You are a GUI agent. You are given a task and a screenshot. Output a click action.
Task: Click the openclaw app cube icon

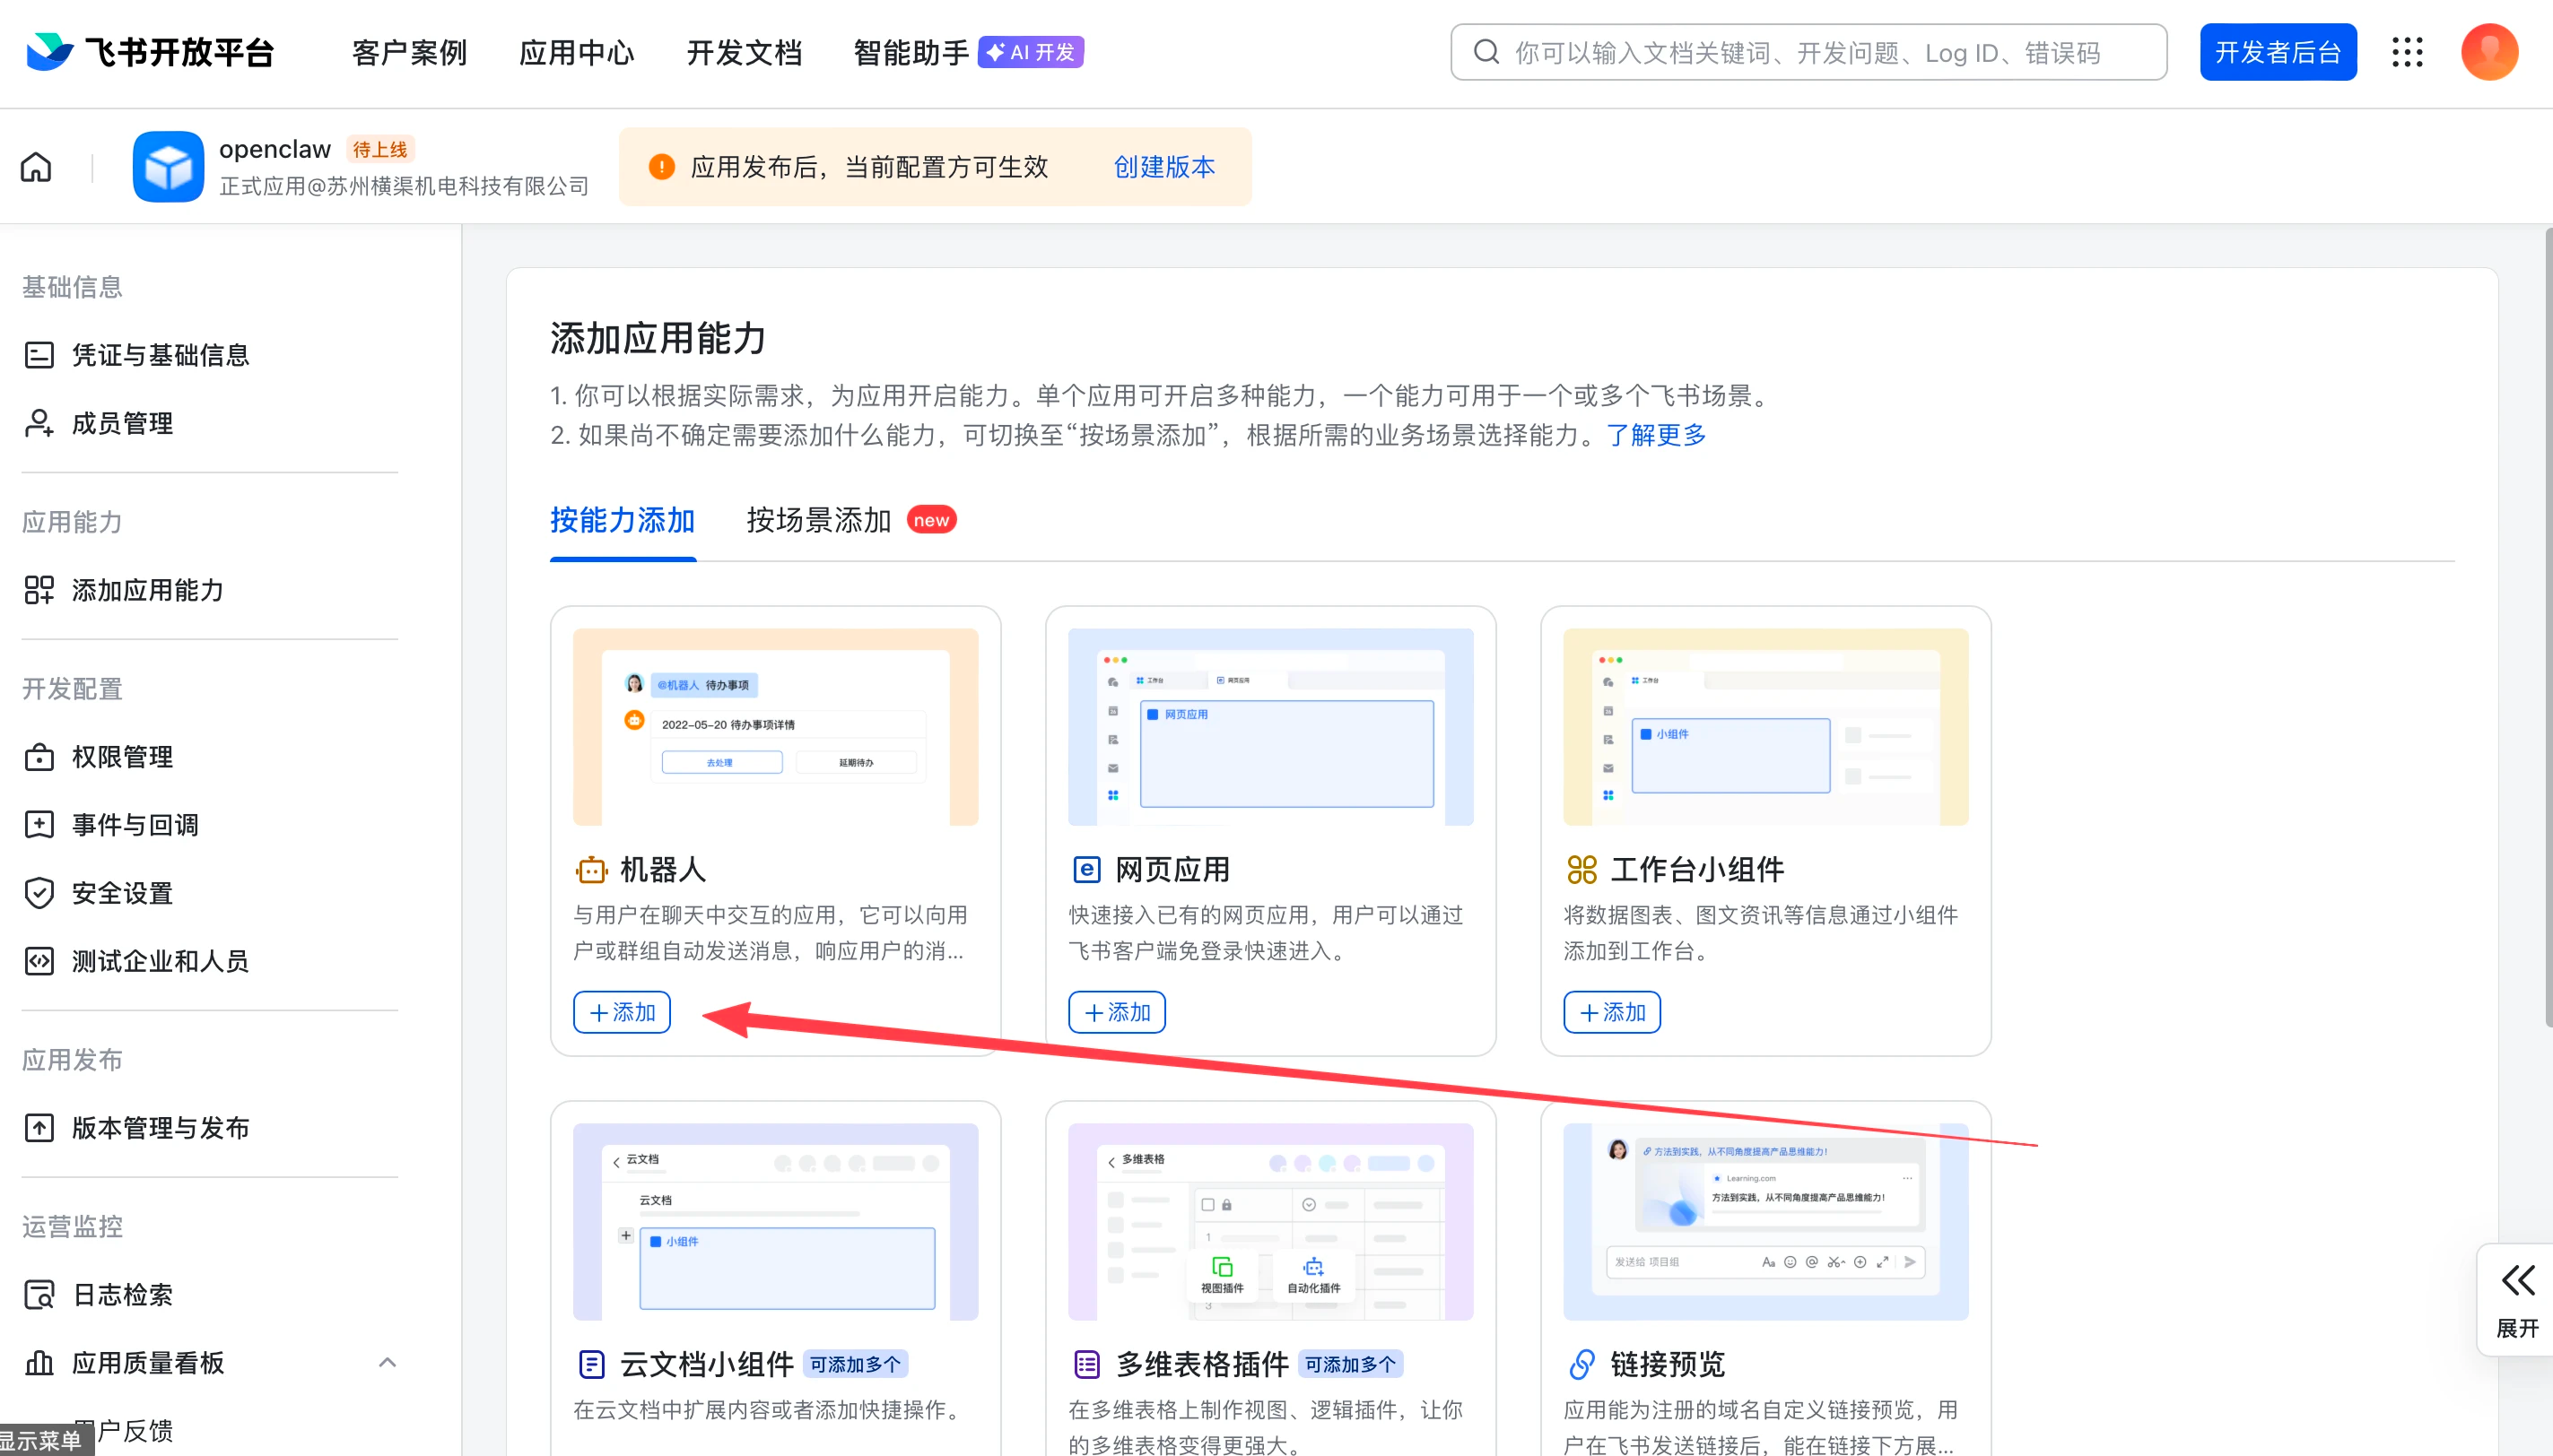click(x=168, y=167)
